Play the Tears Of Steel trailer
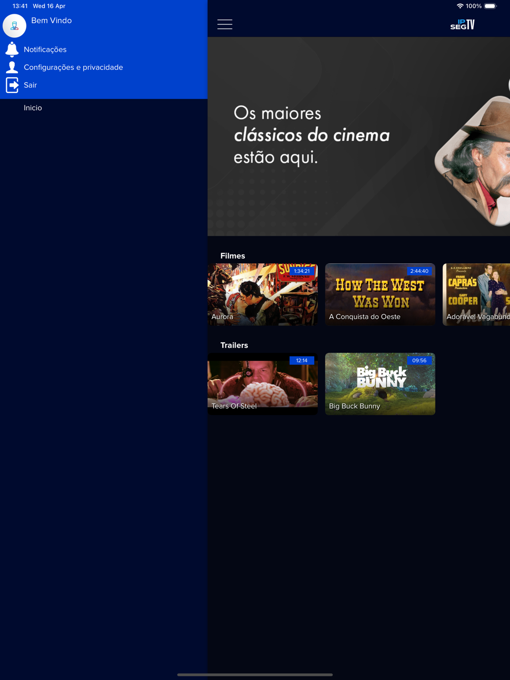The image size is (510, 680). (263, 384)
